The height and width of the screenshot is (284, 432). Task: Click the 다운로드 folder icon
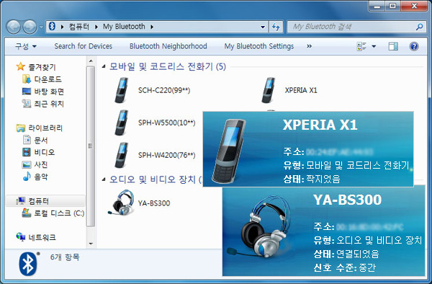(x=27, y=79)
